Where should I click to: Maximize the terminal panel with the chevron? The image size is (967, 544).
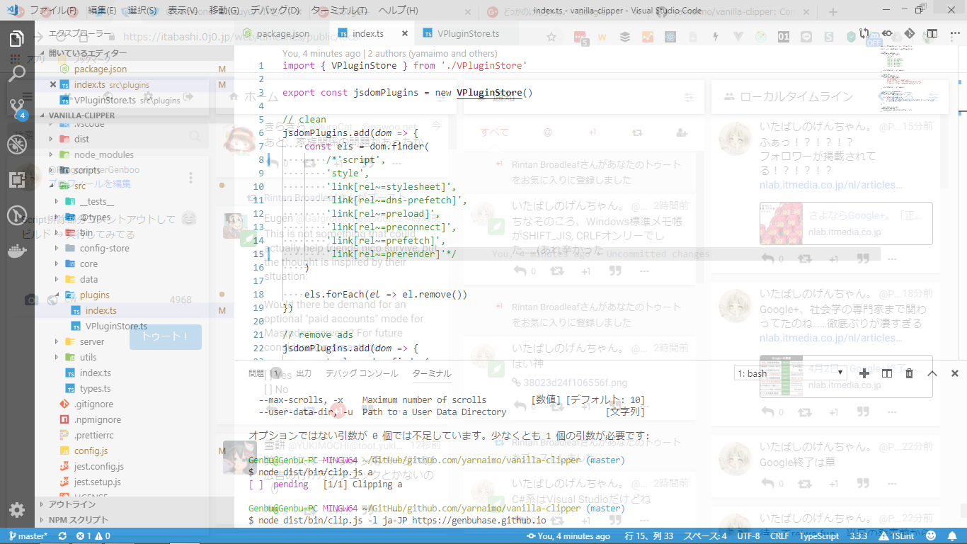[x=932, y=373]
